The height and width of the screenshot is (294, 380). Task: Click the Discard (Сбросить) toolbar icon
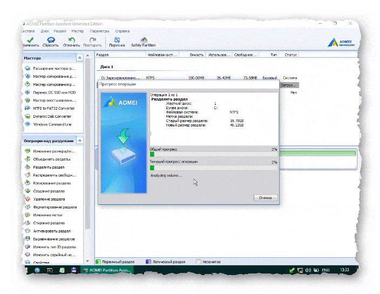51,42
